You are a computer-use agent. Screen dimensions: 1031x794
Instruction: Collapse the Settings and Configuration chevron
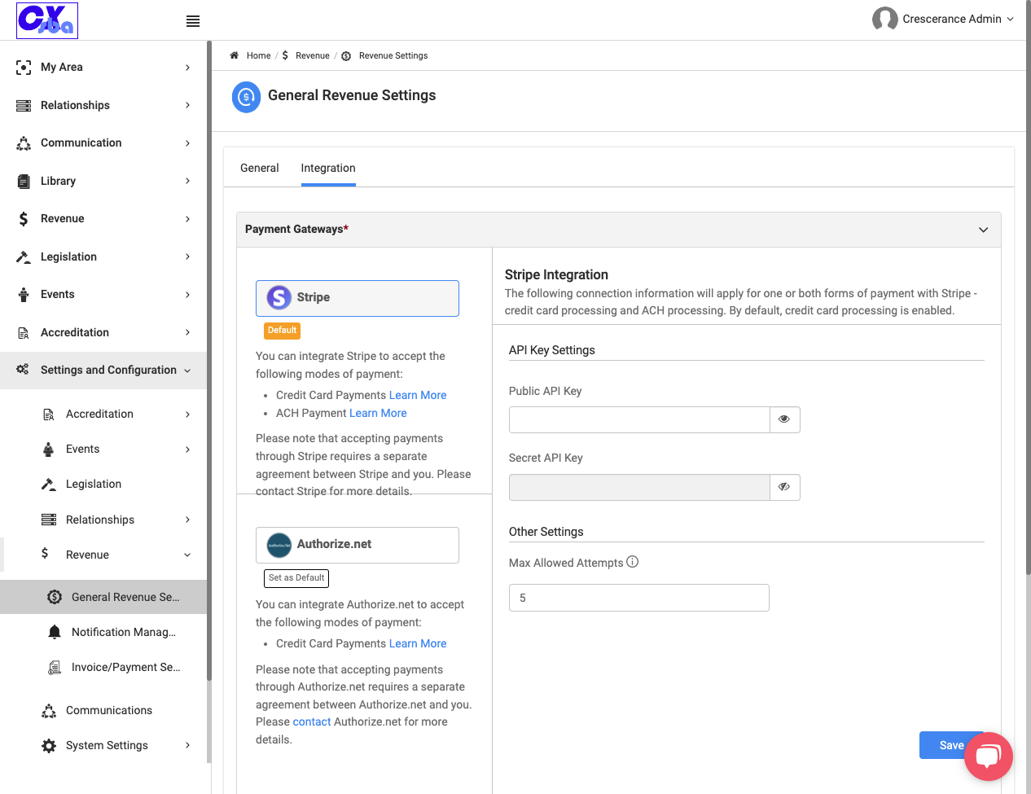(x=187, y=371)
